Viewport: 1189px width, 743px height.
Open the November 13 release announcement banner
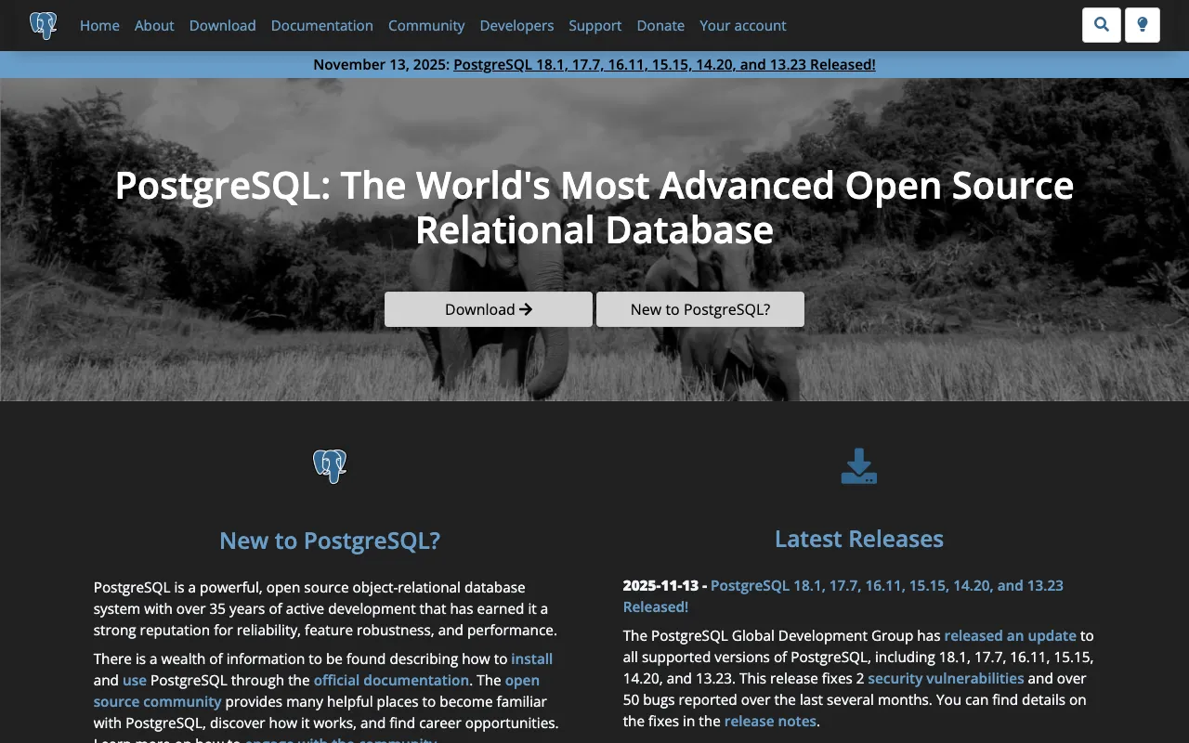click(663, 64)
